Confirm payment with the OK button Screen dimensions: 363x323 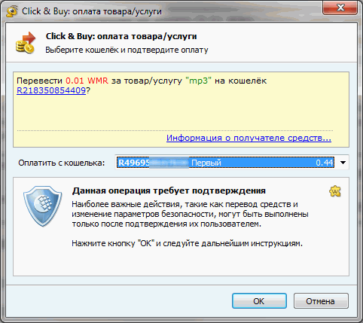click(x=259, y=301)
